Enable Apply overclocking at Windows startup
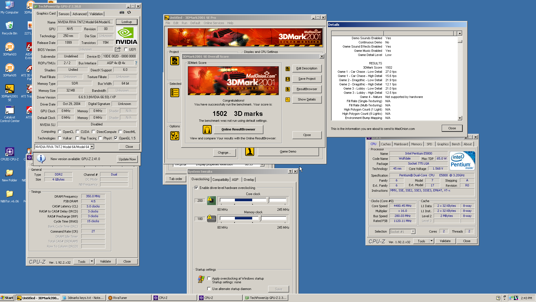This screenshot has height=302, width=536. (x=209, y=278)
